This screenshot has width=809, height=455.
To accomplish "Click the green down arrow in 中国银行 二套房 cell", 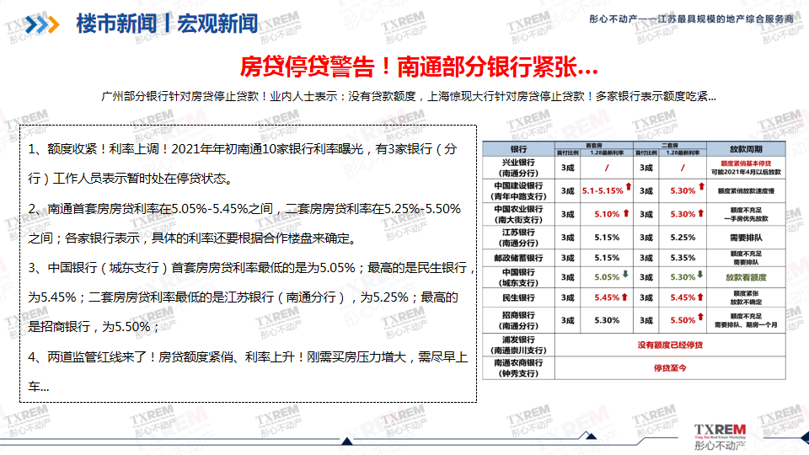I will point(700,275).
